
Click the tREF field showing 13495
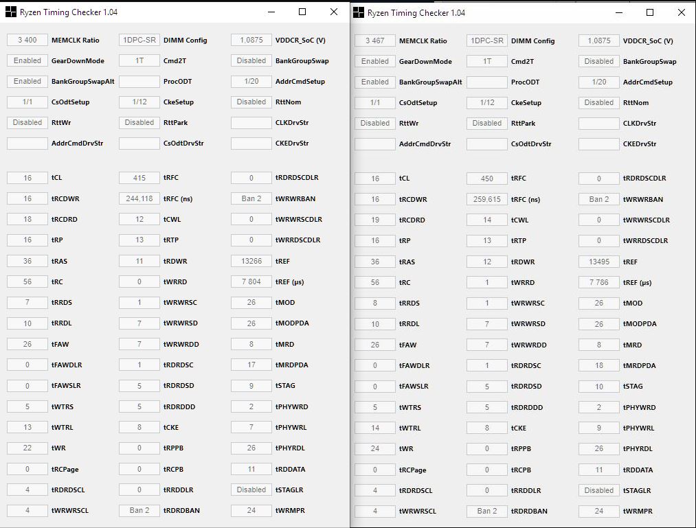pyautogui.click(x=599, y=262)
